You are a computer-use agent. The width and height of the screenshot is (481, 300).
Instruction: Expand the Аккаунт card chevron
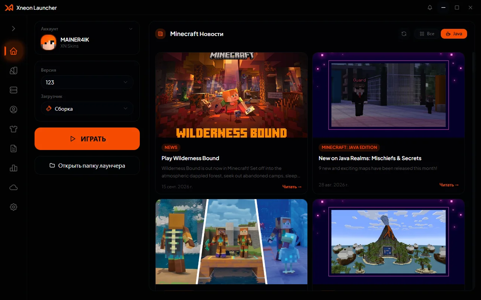coord(131,29)
